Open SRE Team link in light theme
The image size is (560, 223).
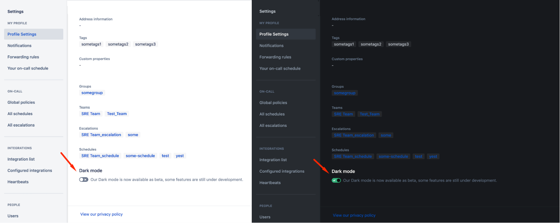tap(91, 114)
